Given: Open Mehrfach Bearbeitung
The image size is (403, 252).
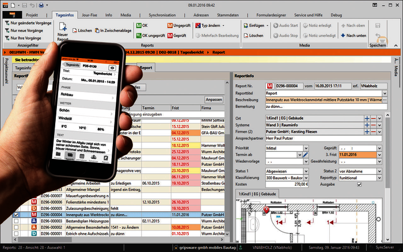Looking at the screenshot, I should tap(217, 36).
